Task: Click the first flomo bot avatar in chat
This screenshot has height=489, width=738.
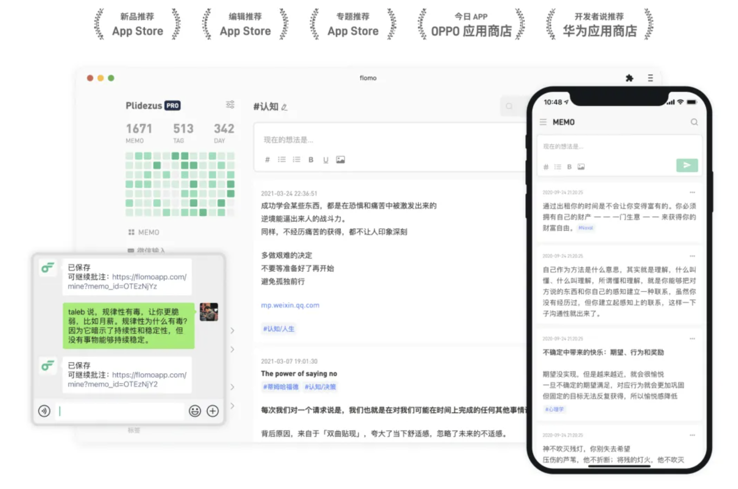Action: [x=48, y=267]
